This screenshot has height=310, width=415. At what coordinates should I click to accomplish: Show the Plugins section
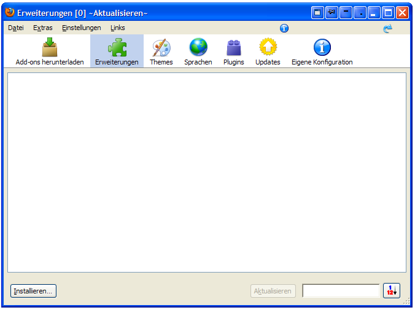(x=233, y=51)
